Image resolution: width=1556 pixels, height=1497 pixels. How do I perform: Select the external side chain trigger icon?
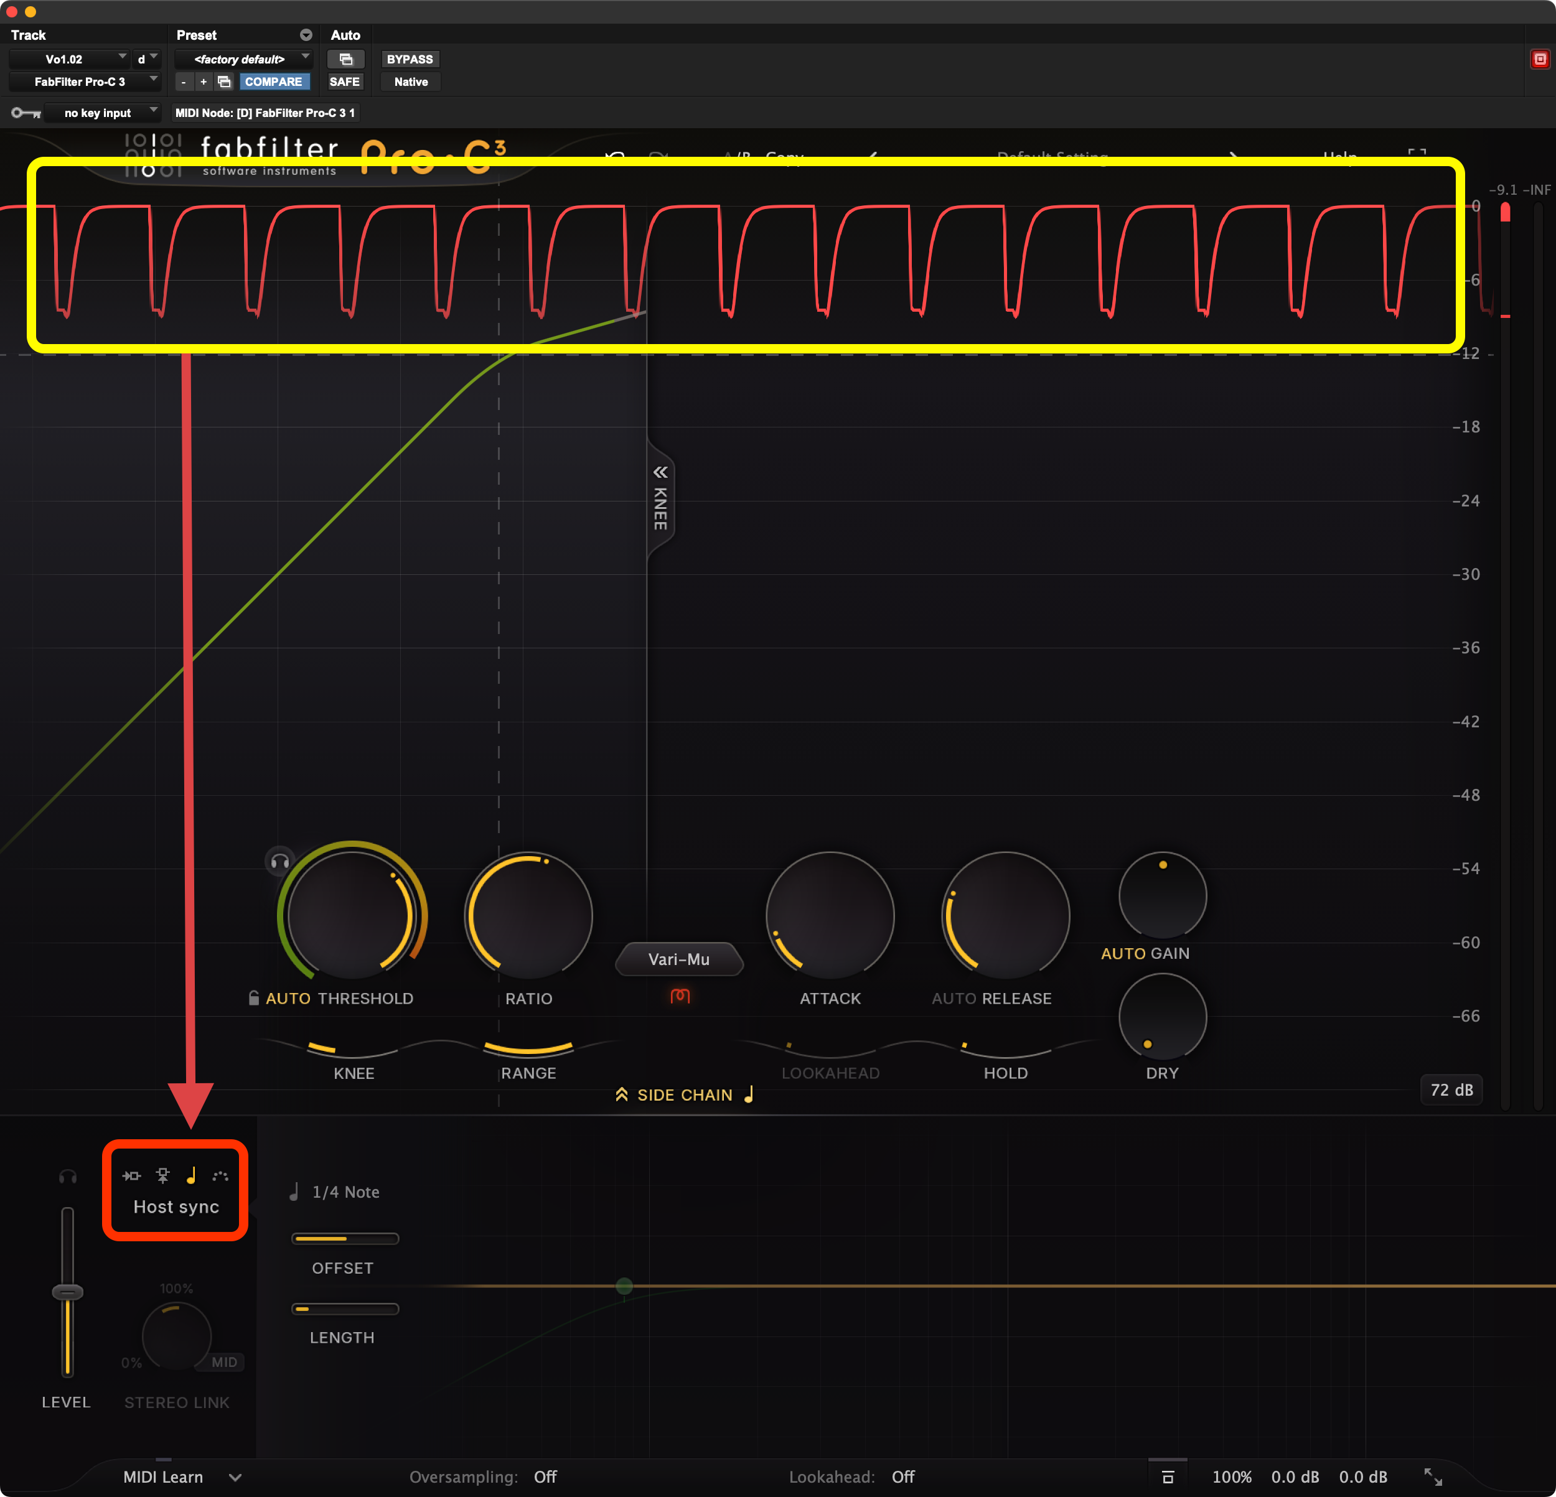[162, 1175]
